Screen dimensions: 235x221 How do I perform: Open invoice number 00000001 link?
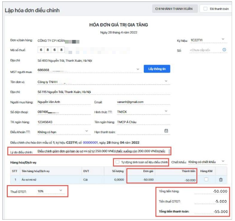pos(90,142)
